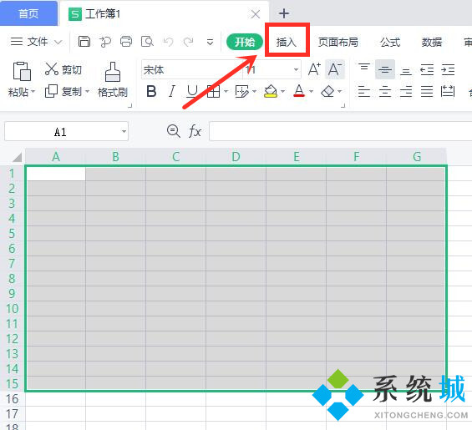Expand the Copy (复制) dropdown arrow

click(x=87, y=91)
